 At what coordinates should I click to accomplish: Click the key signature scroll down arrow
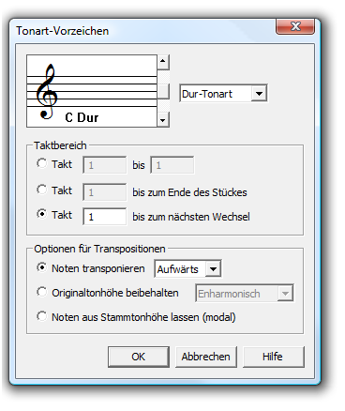163,120
